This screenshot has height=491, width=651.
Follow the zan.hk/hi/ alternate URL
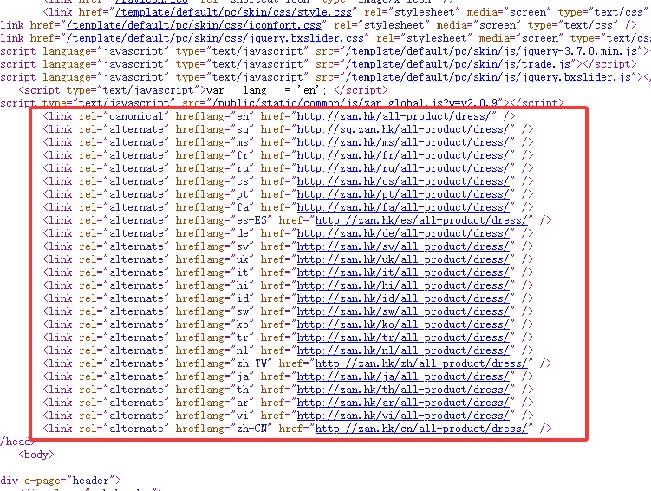(x=403, y=285)
